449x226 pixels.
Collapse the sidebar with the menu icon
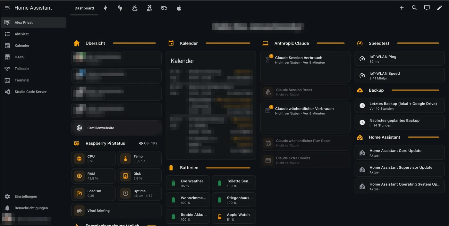coord(7,8)
